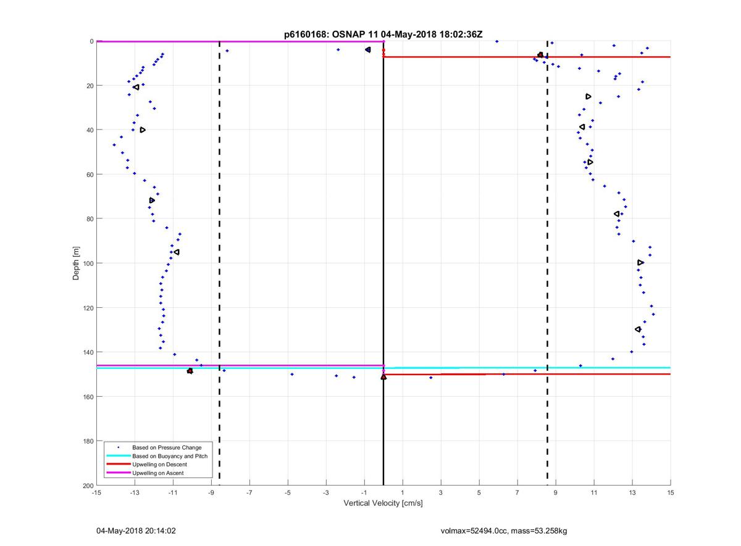Click the "Upwelling on Ascent" legend entry
Image resolution: width=741 pixels, height=546 pixels.
158,473
